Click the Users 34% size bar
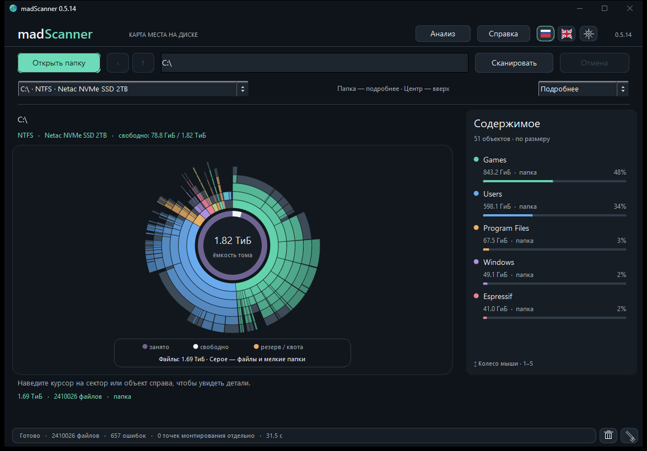Screen dimensions: 647x451 (554, 215)
